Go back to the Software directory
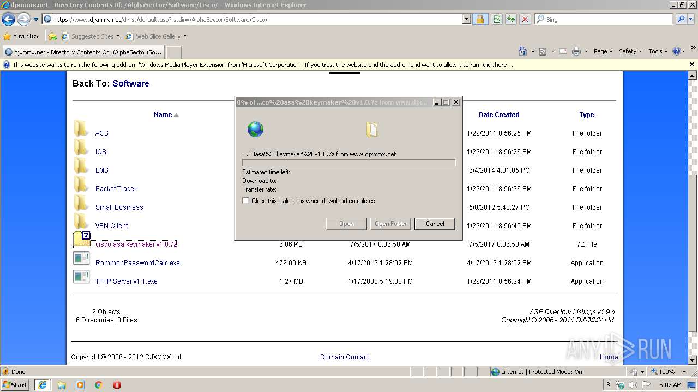 point(130,83)
